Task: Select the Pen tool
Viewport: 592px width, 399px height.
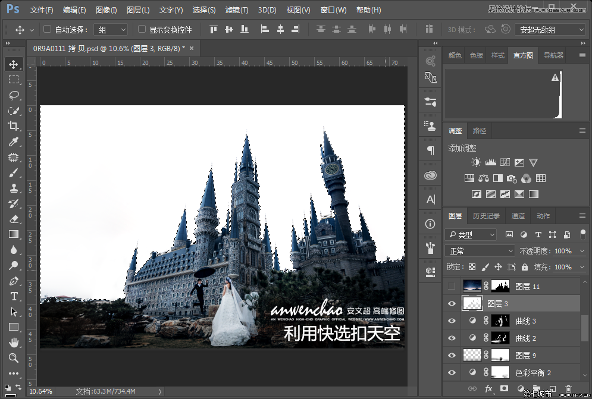Action: coord(14,281)
